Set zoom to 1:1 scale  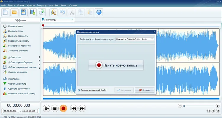[218, 111]
